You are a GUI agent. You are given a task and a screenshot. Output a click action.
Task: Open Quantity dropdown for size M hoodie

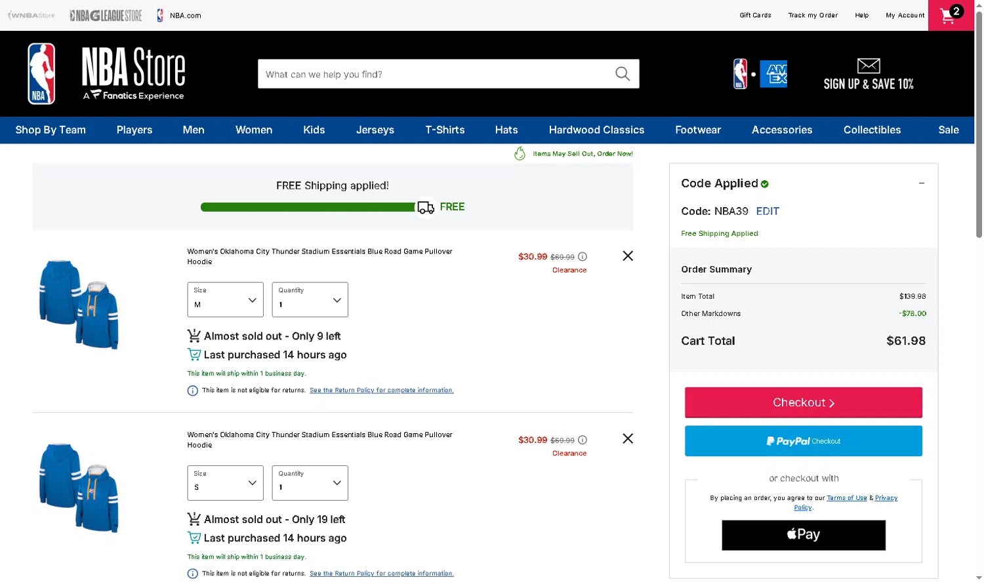(310, 300)
